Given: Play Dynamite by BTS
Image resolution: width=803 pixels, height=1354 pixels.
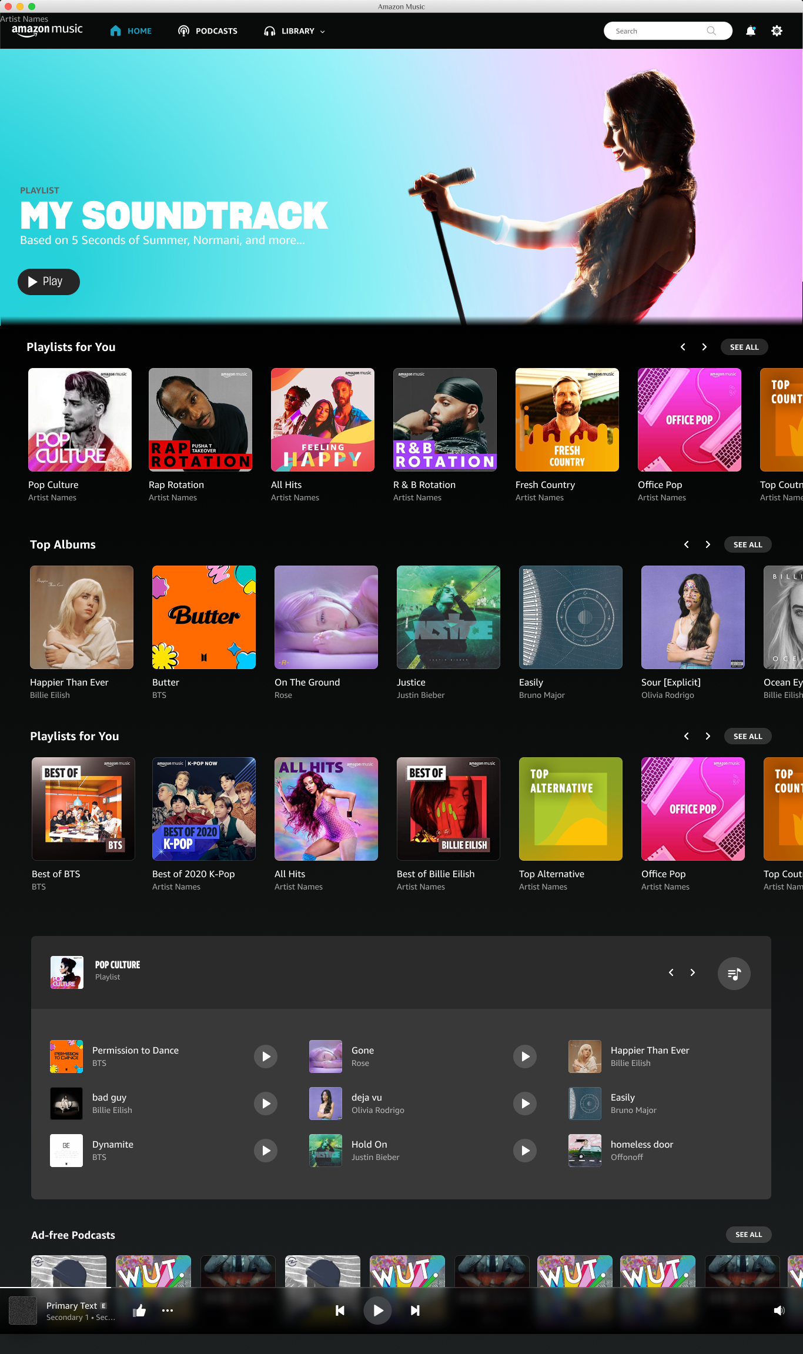Looking at the screenshot, I should pos(266,1151).
